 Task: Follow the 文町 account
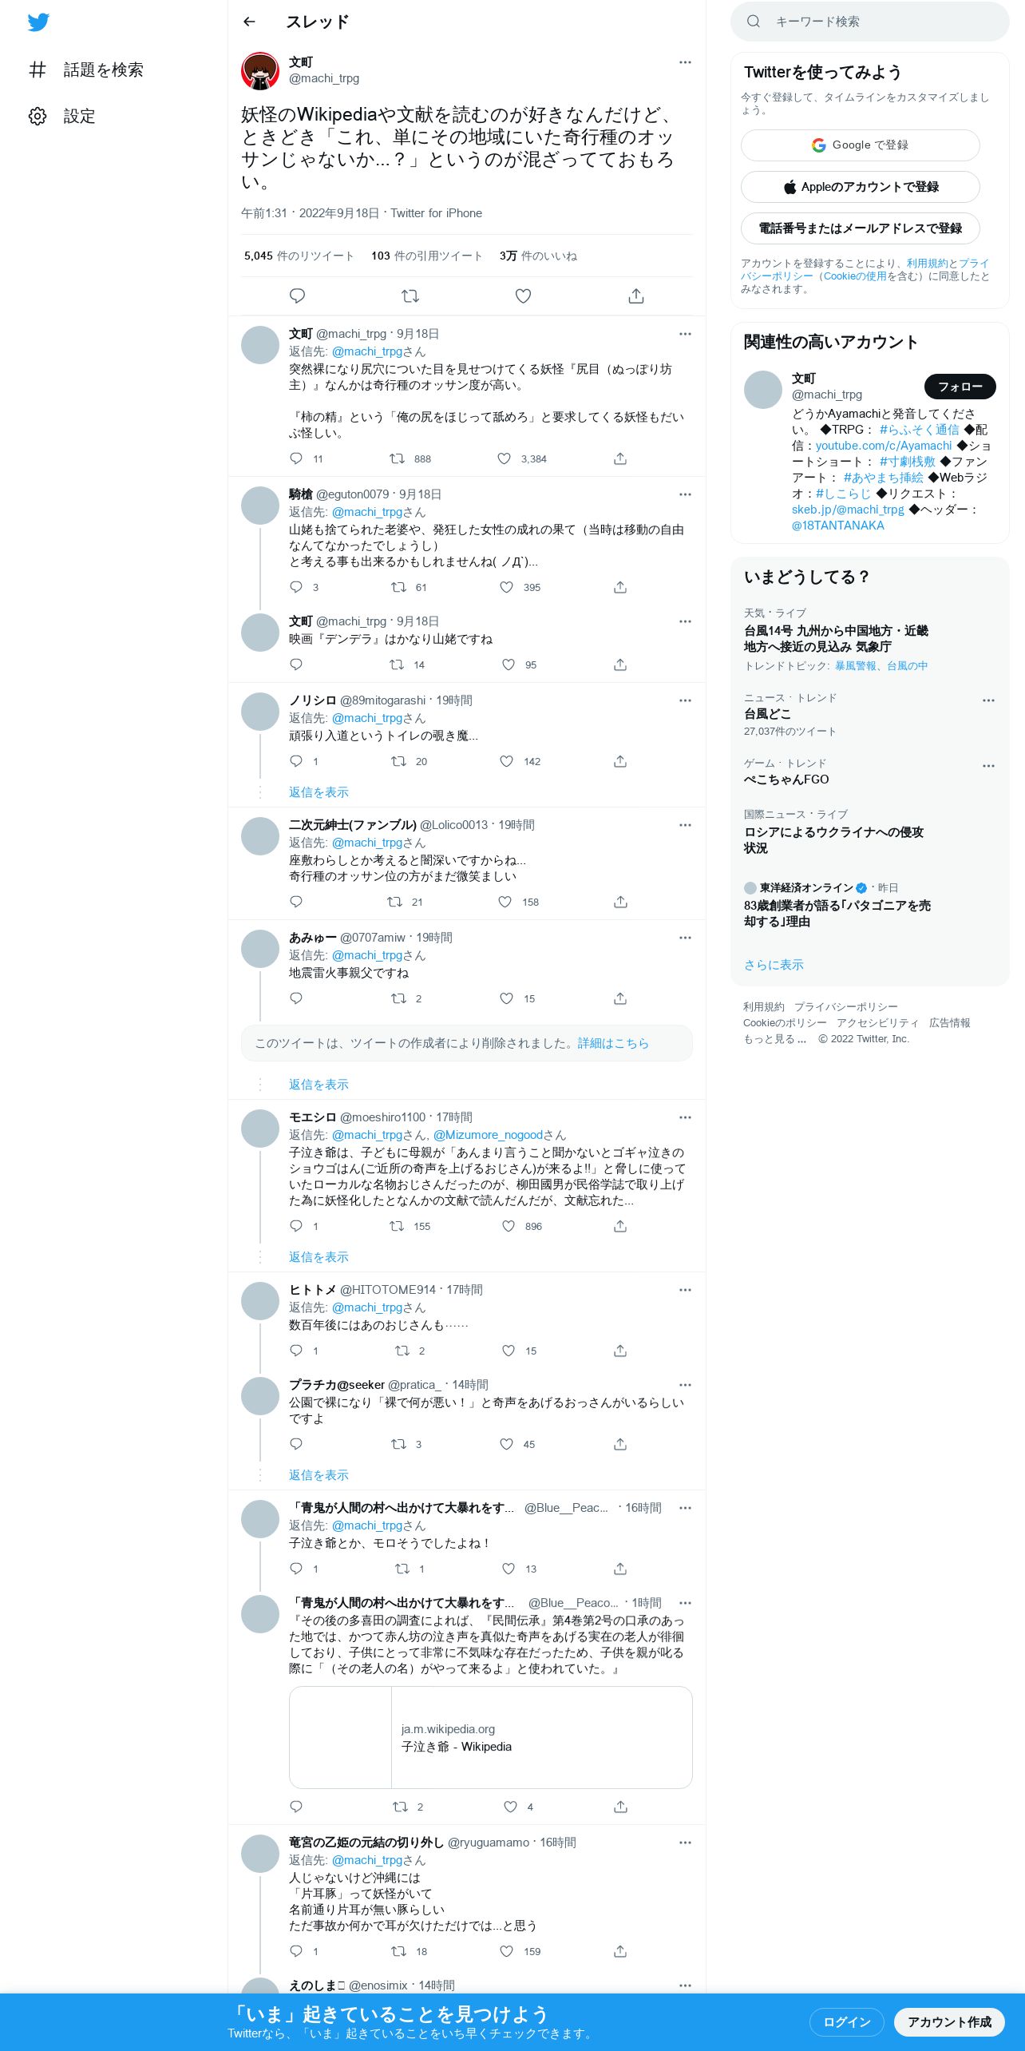[960, 387]
